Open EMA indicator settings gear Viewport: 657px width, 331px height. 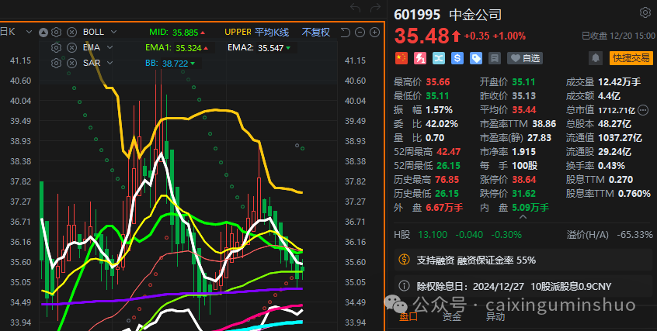57,48
